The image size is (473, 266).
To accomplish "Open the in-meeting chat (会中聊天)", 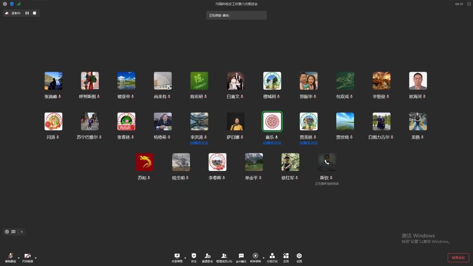I will 241,256.
